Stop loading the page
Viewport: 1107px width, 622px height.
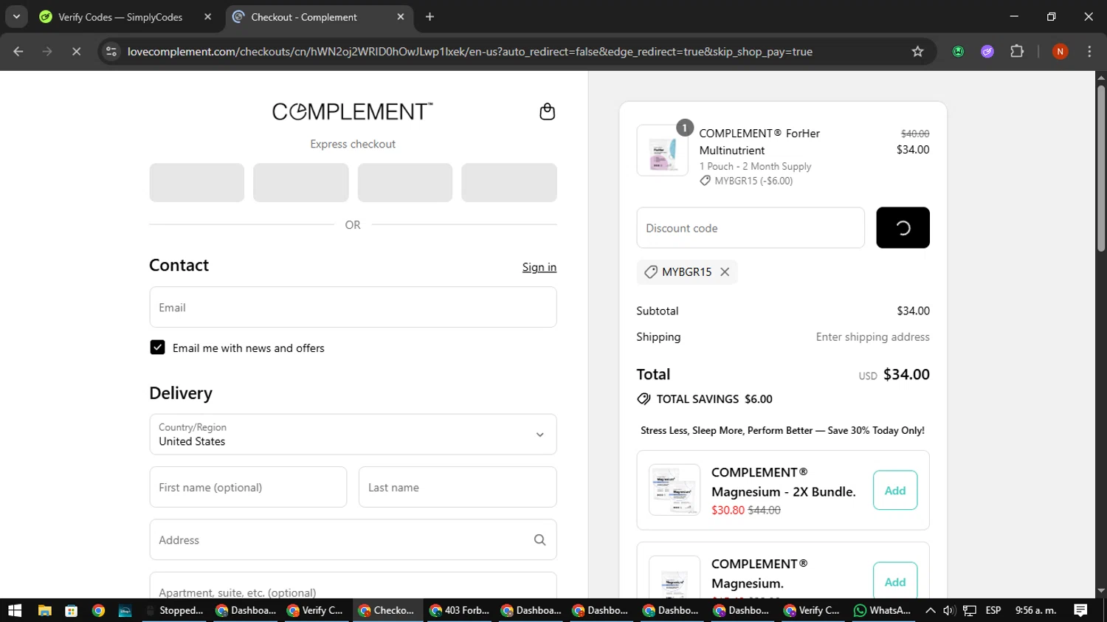(76, 52)
